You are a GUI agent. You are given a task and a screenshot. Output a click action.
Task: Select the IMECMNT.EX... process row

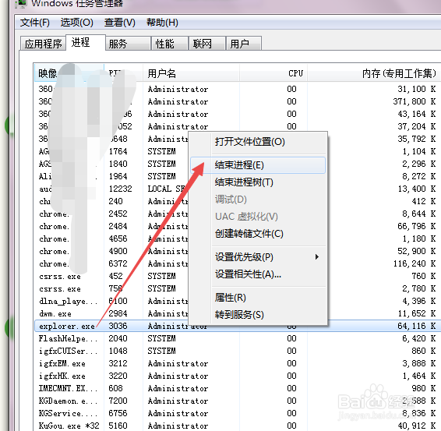(x=238, y=388)
